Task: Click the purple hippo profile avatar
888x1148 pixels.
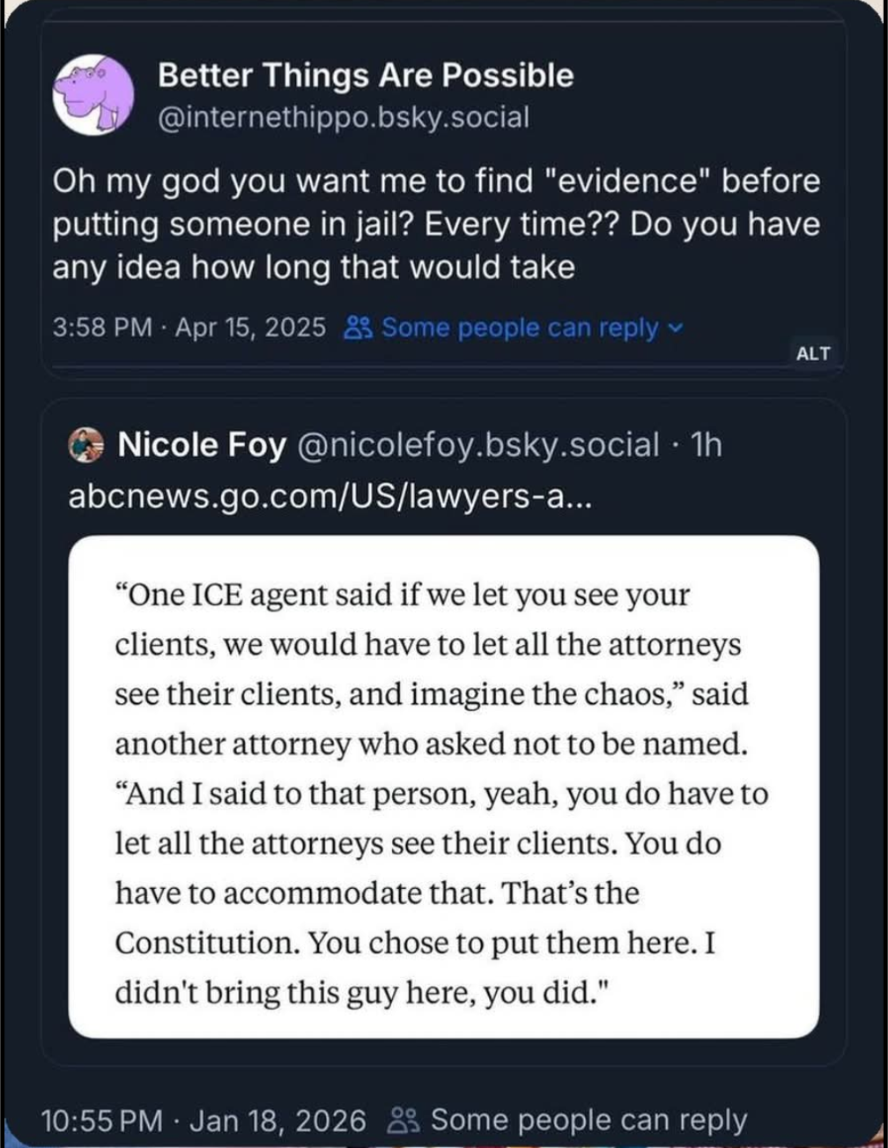Action: 92,94
